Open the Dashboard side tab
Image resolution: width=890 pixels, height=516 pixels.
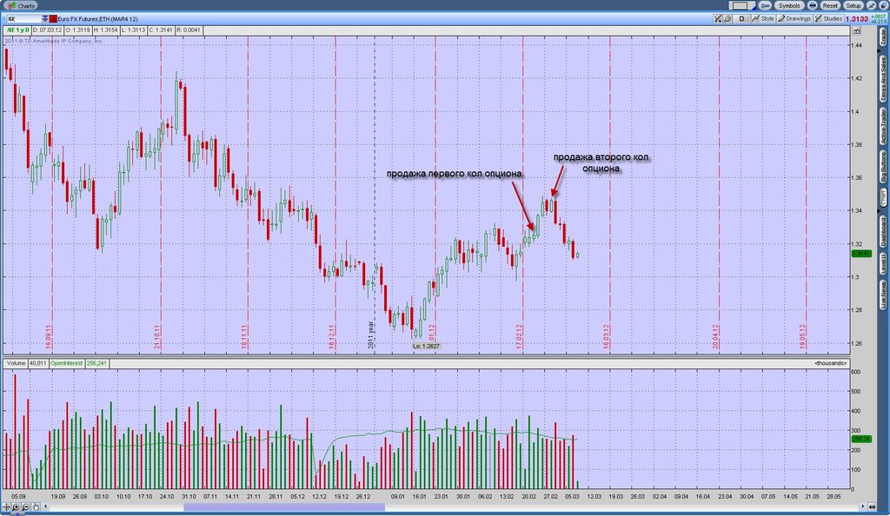883,231
